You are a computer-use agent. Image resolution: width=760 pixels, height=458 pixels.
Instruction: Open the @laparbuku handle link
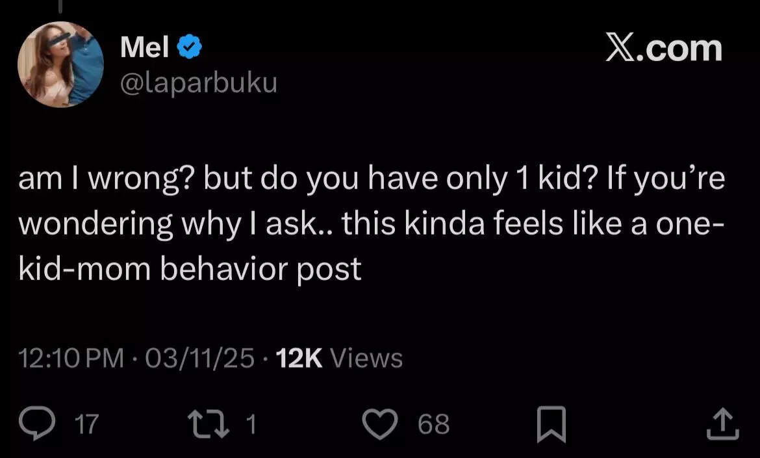198,83
